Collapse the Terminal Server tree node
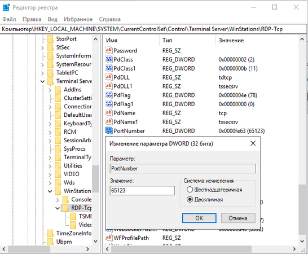This screenshot has height=254, width=308. click(43, 81)
